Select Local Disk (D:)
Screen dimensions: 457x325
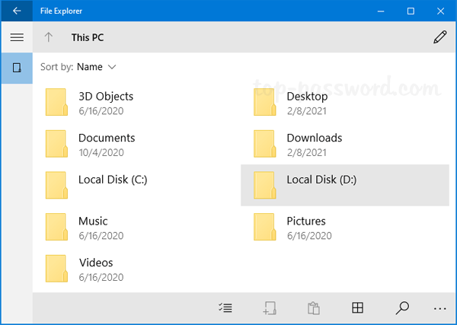click(x=321, y=180)
